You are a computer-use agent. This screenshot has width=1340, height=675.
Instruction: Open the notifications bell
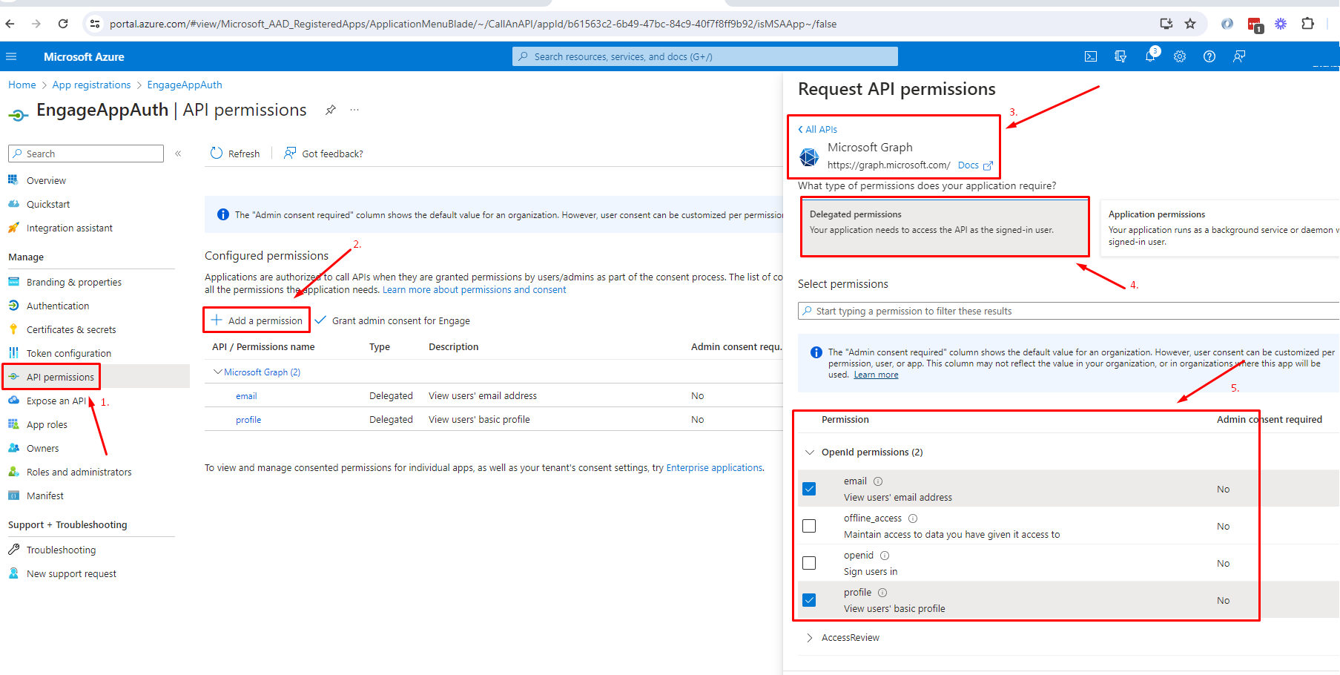click(1150, 56)
